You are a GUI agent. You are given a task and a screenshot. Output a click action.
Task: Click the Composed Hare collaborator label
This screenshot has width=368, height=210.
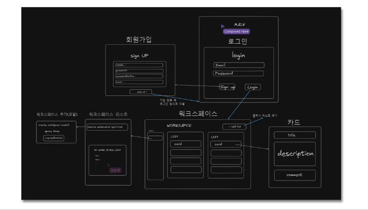pyautogui.click(x=237, y=31)
